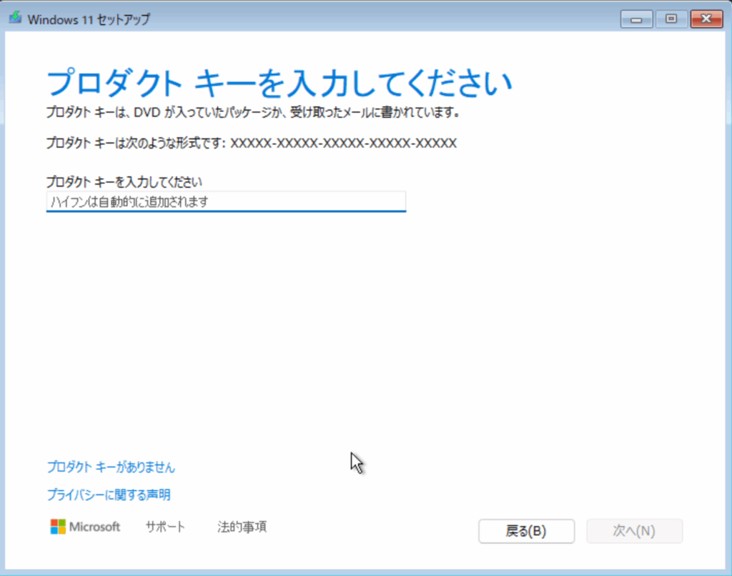Viewport: 732px width, 576px height.
Task: Click the large blue プロダクト キーを入力してください heading
Action: [279, 83]
